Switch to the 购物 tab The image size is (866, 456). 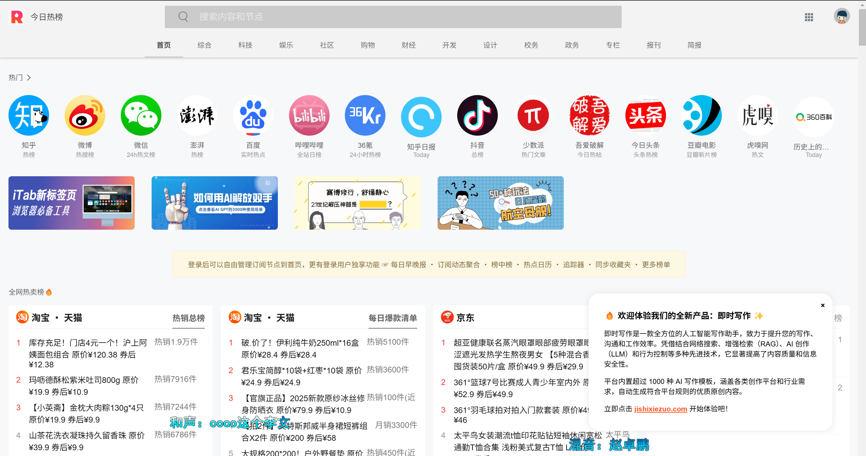[x=368, y=45]
